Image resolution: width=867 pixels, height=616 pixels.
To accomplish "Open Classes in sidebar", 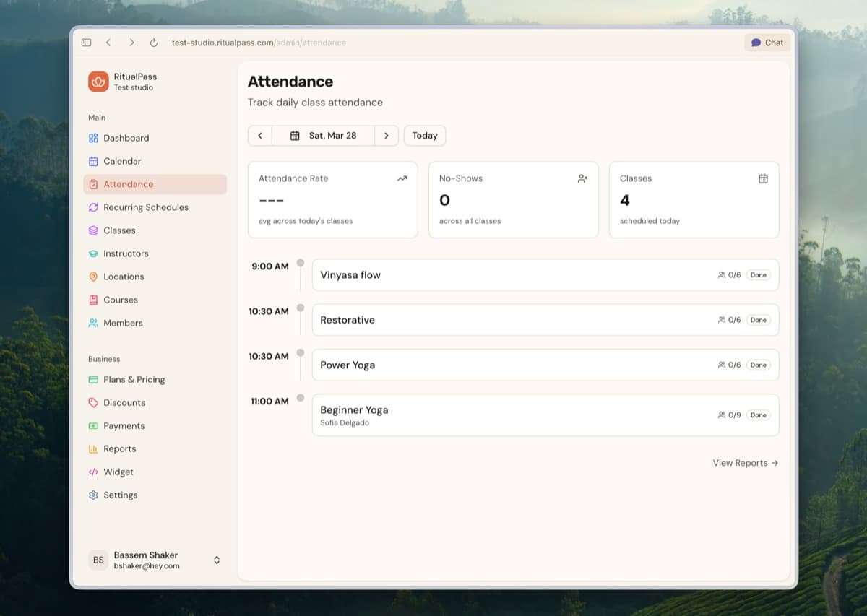I will click(x=155, y=230).
